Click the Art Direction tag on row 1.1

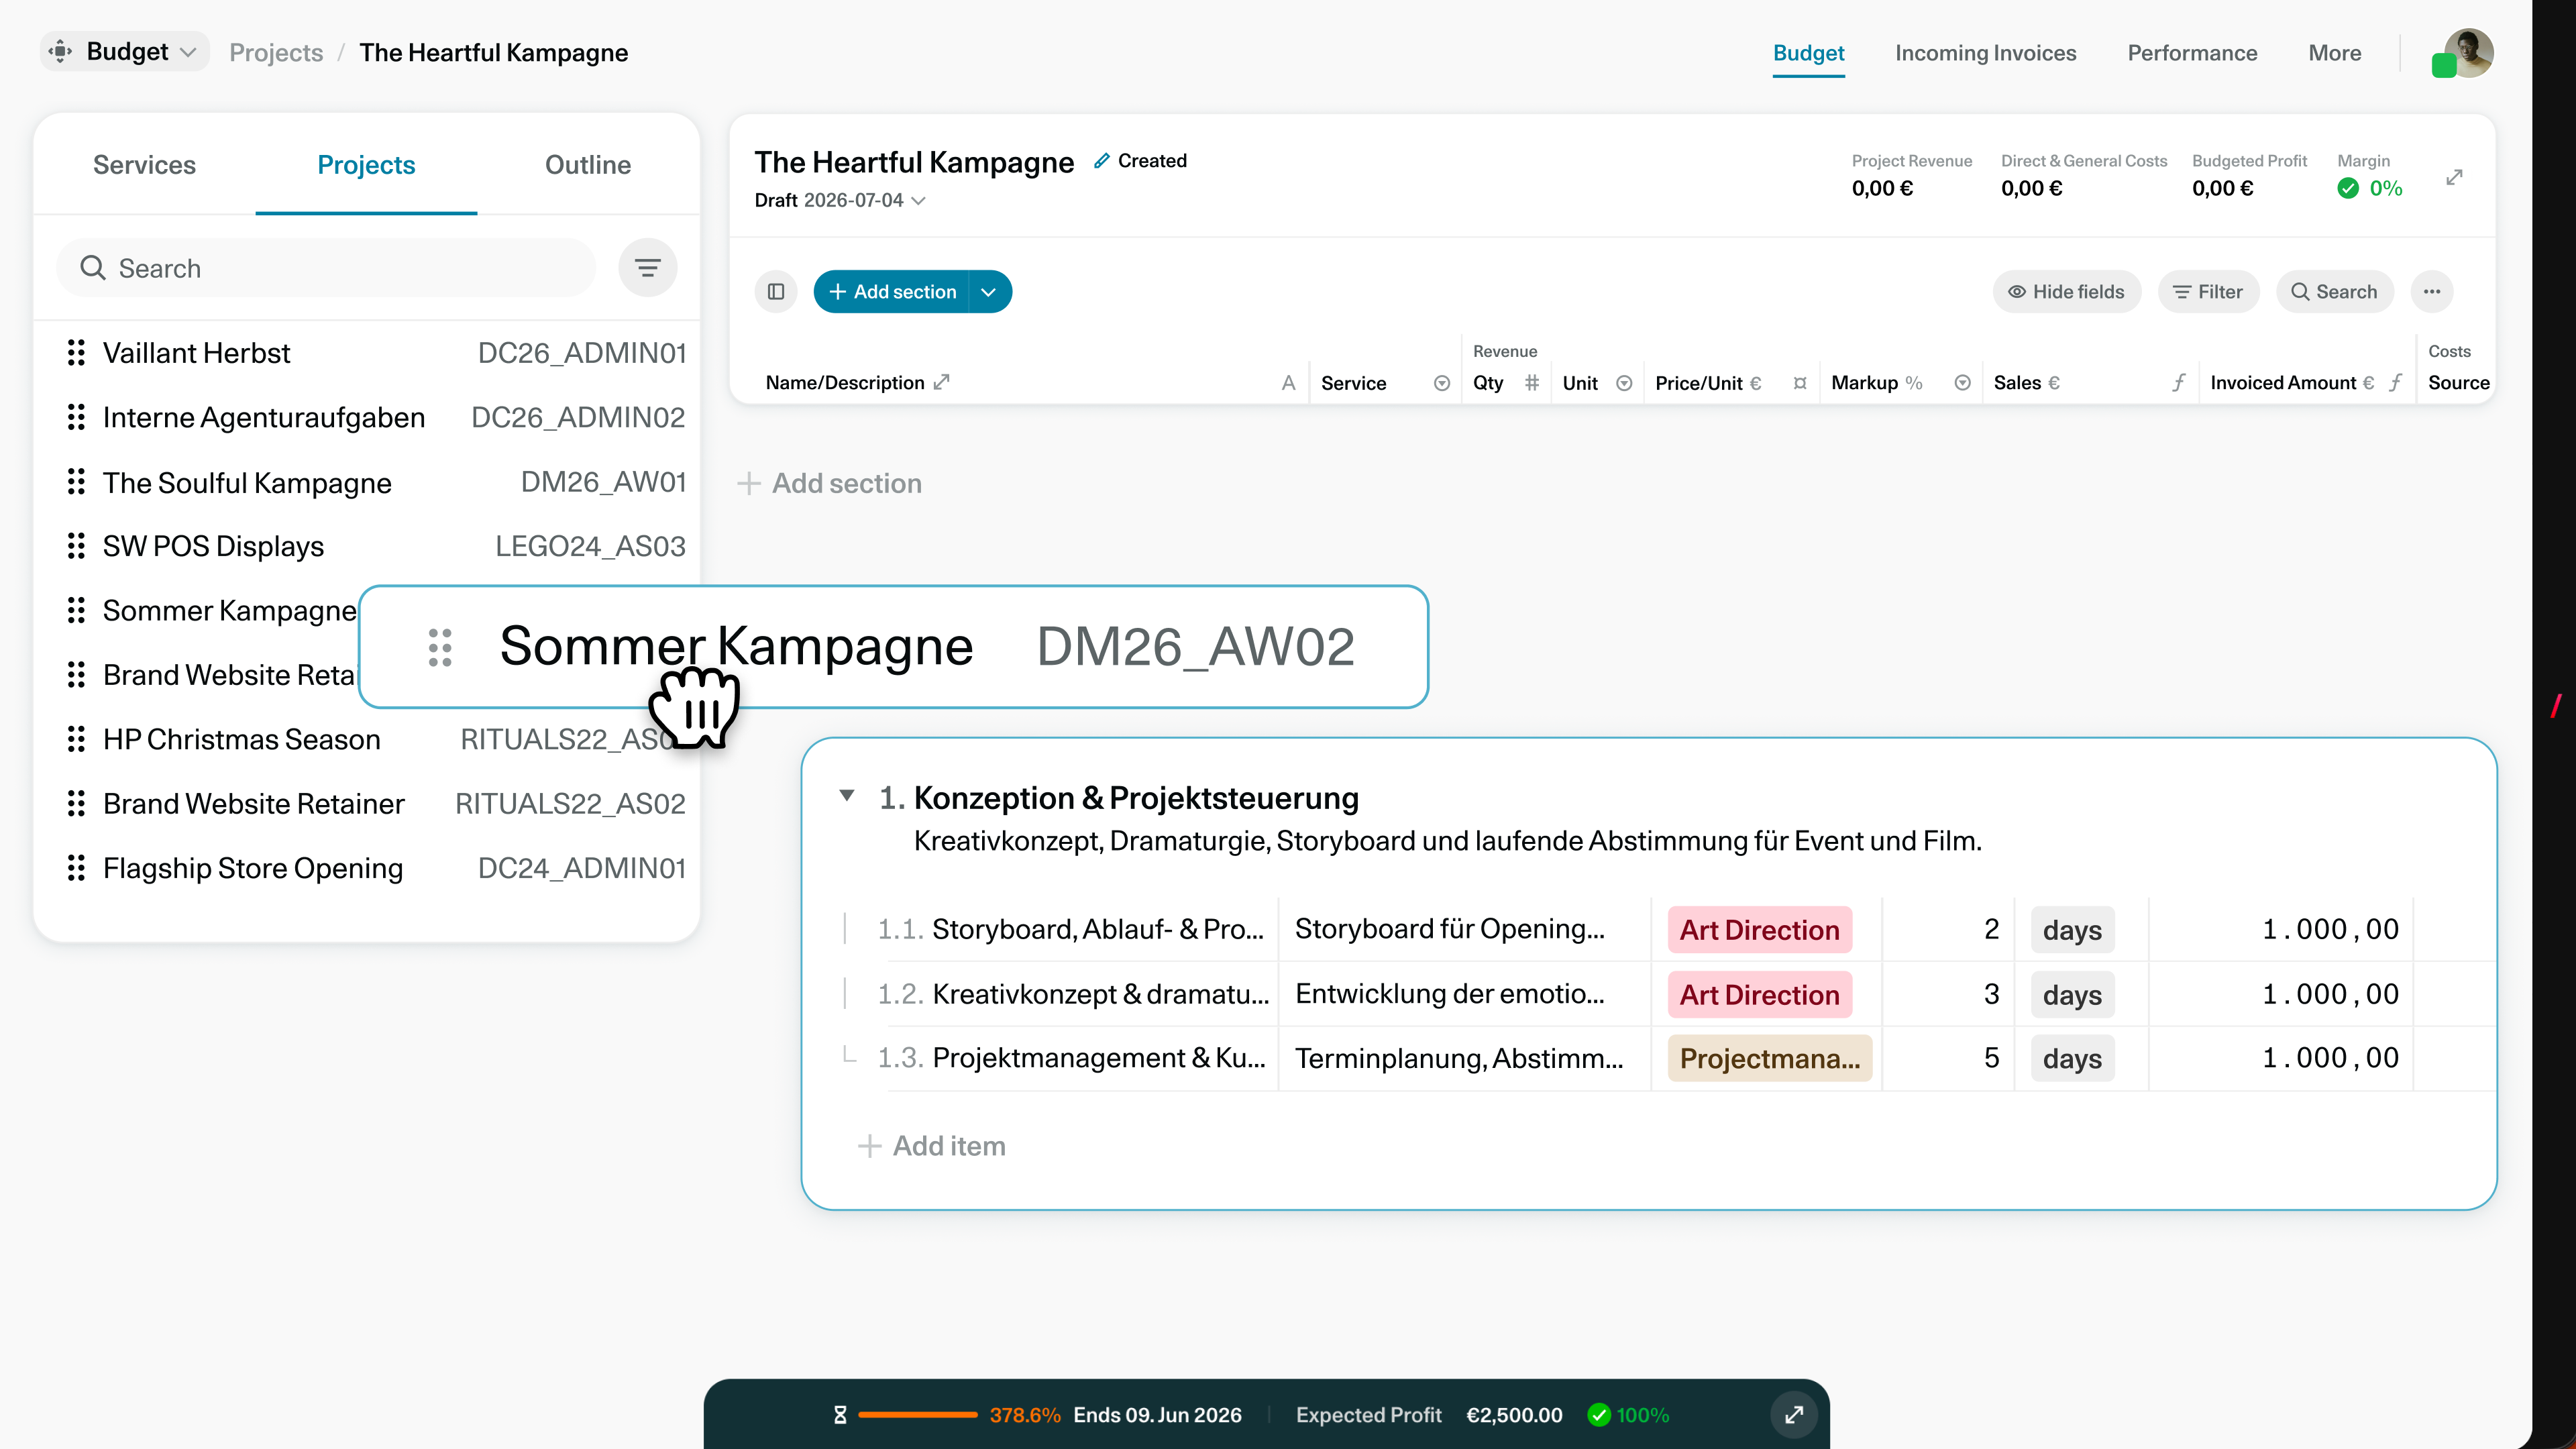(x=1759, y=930)
